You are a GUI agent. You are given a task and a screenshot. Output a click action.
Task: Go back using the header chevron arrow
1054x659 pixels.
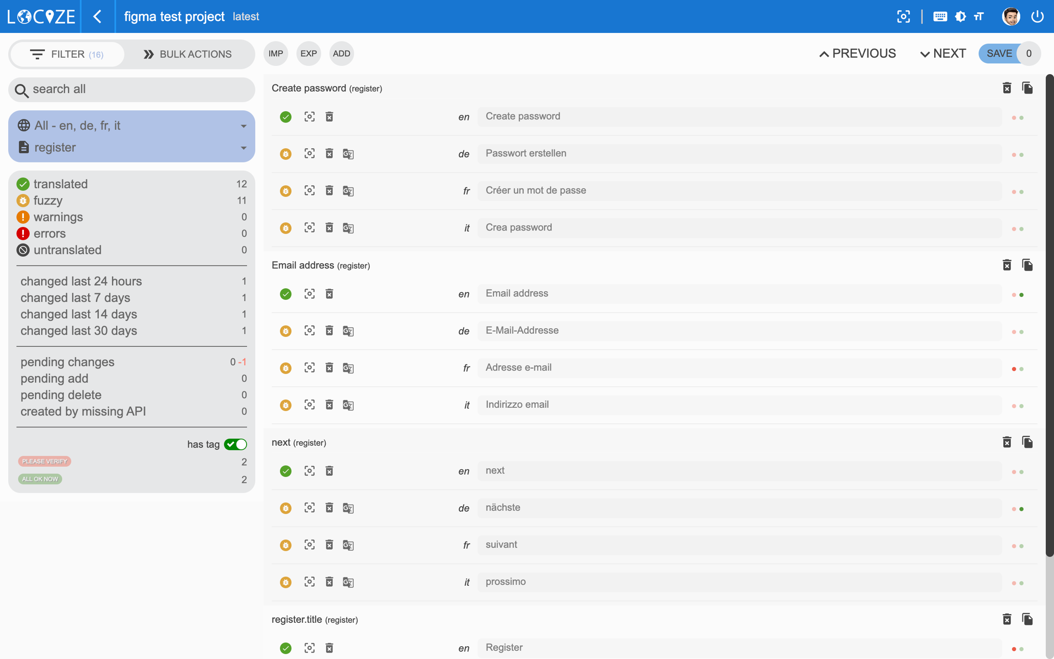point(97,16)
